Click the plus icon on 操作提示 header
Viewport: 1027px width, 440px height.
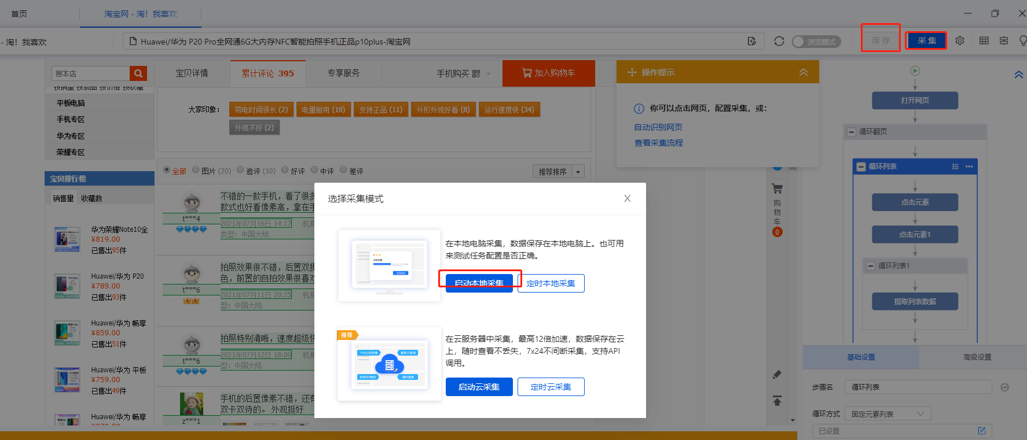coord(632,72)
